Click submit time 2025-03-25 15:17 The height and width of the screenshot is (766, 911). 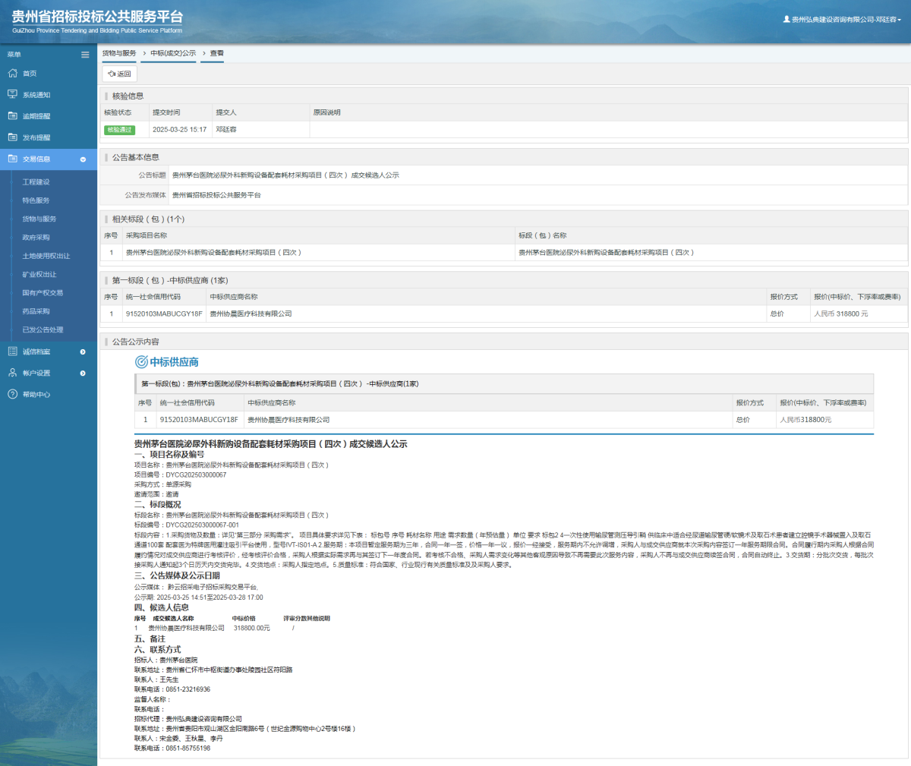click(x=180, y=130)
